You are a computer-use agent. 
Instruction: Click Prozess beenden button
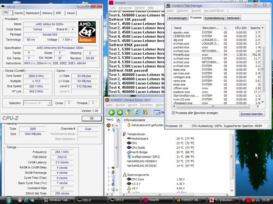pos(252,114)
